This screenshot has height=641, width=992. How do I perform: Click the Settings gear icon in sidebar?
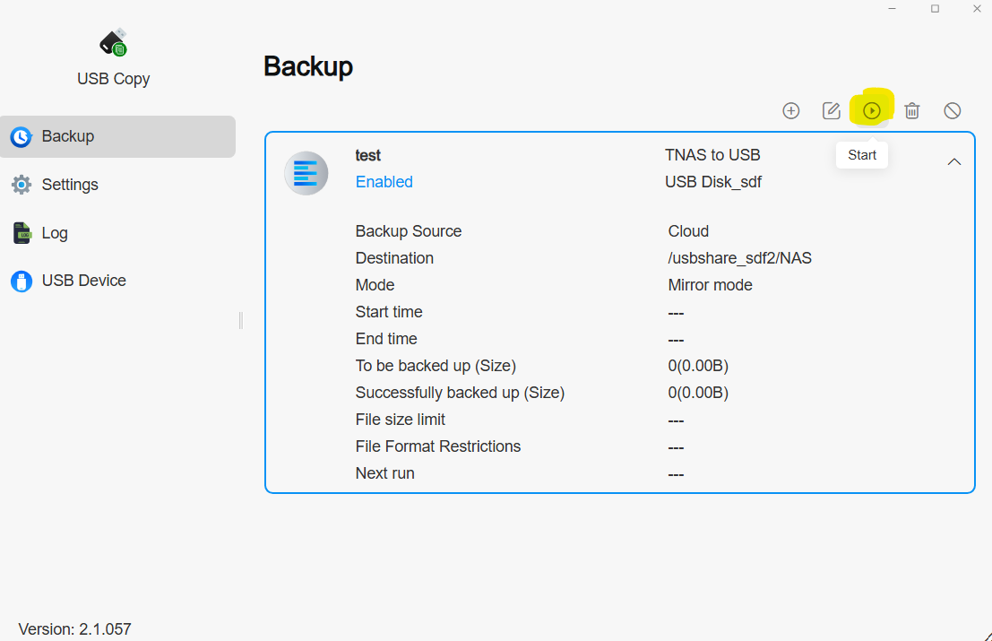coord(21,185)
